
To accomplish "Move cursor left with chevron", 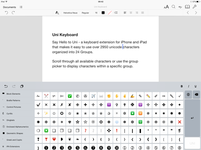I will click(188, 13).
